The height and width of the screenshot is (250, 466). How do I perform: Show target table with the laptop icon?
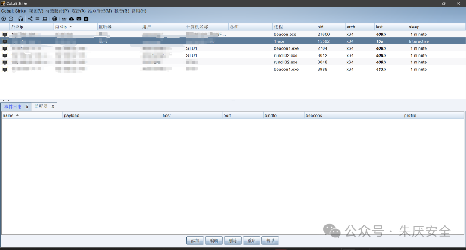pos(45,19)
